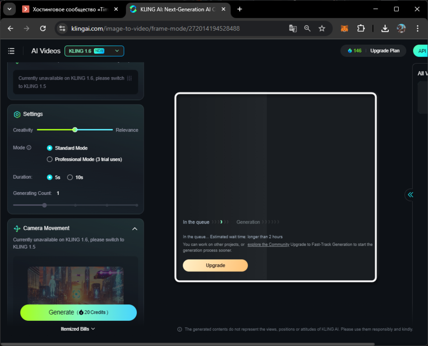Go back with browser back arrow
The width and height of the screenshot is (428, 346).
point(10,28)
